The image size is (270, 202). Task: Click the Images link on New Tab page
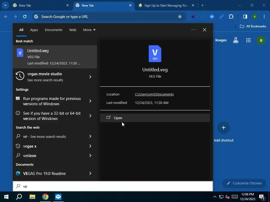point(221,40)
